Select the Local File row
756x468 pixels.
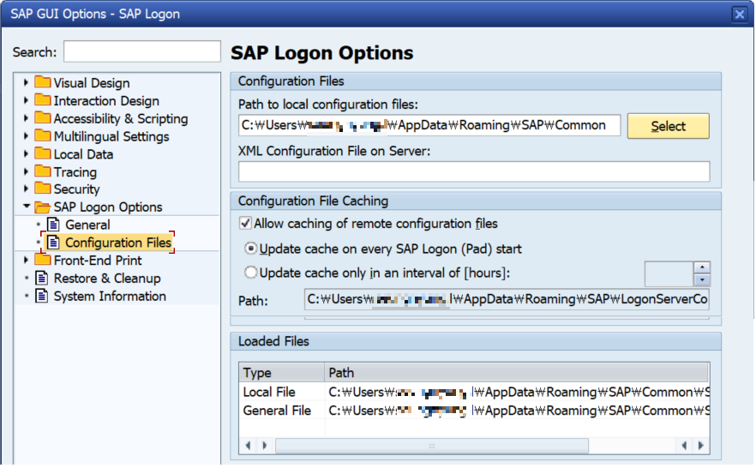[474, 392]
